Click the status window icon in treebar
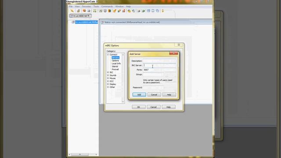 73,22
